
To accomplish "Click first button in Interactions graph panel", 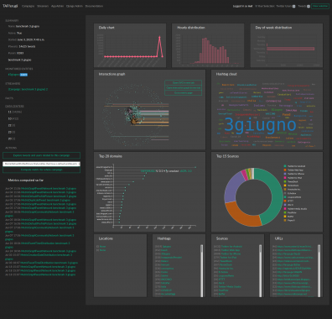I will 184,83.
